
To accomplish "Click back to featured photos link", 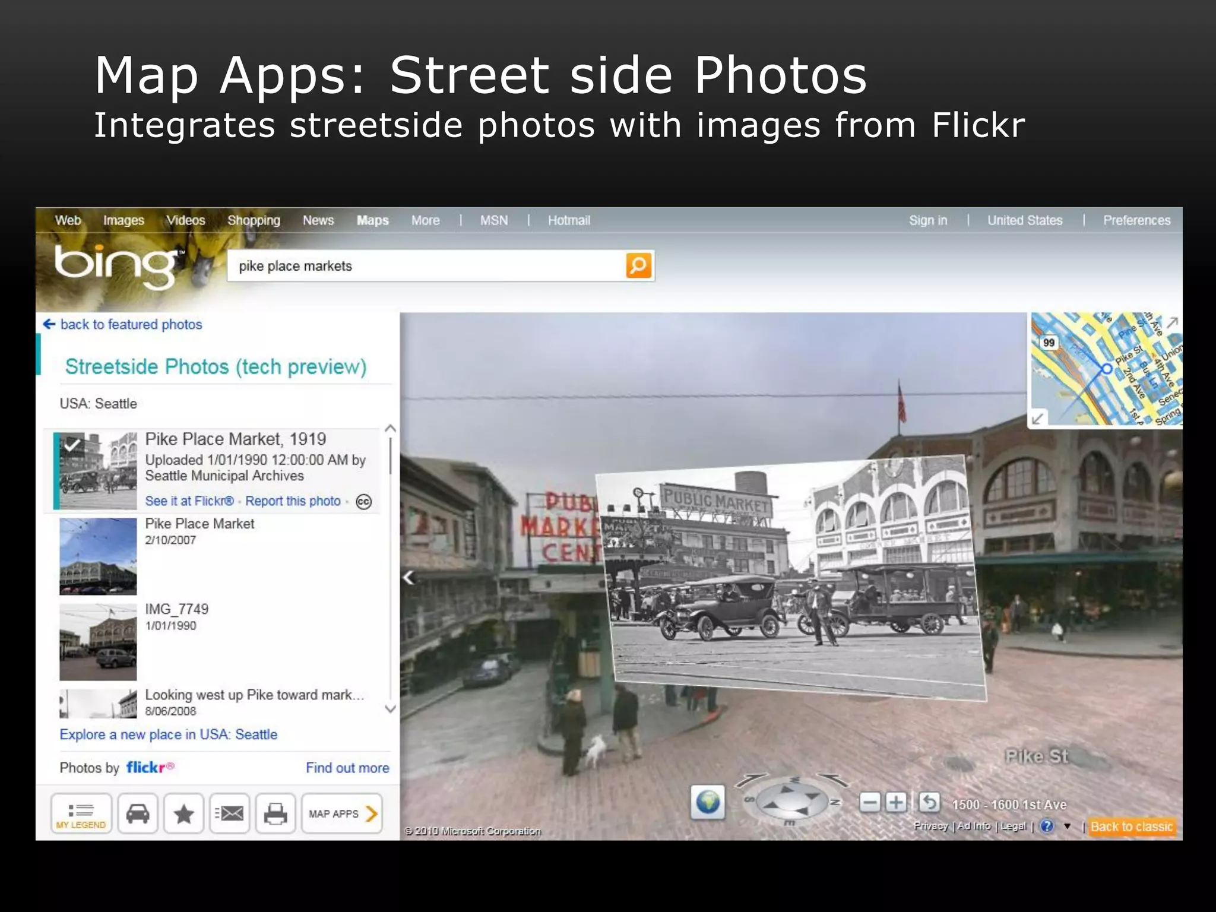I will coord(131,324).
